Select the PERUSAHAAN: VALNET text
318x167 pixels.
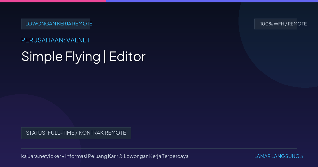point(56,40)
